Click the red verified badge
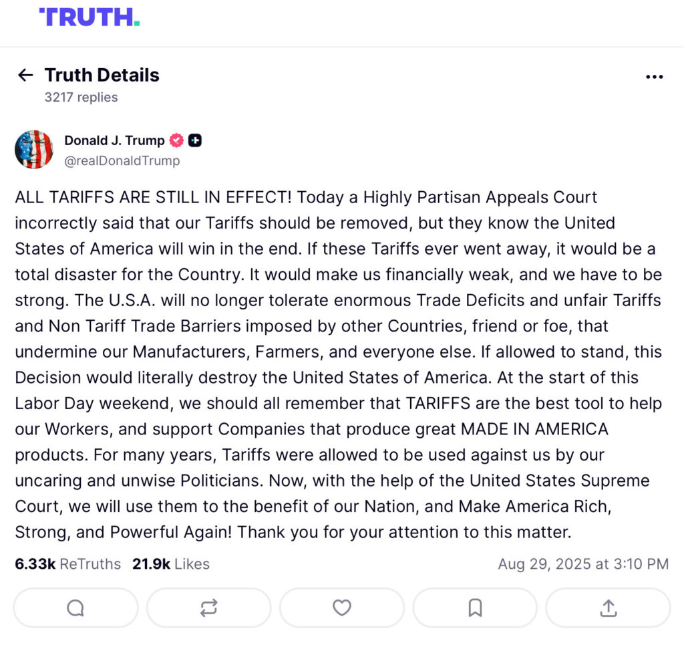The height and width of the screenshot is (645, 684). click(176, 140)
